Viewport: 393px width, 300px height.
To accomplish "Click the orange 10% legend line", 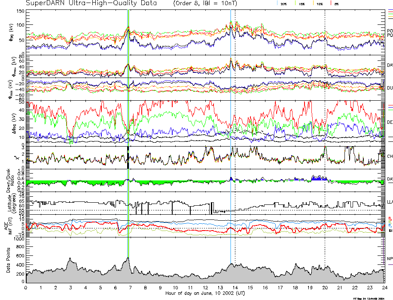I will coord(313,3).
